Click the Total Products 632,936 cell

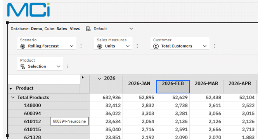click(106, 97)
